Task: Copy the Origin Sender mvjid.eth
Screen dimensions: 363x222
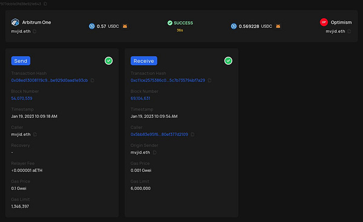Action: point(155,152)
